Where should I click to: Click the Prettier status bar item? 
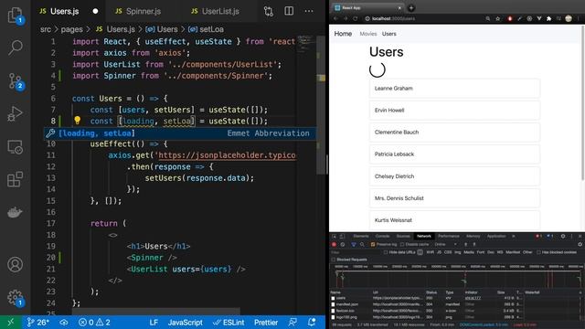pos(266,323)
